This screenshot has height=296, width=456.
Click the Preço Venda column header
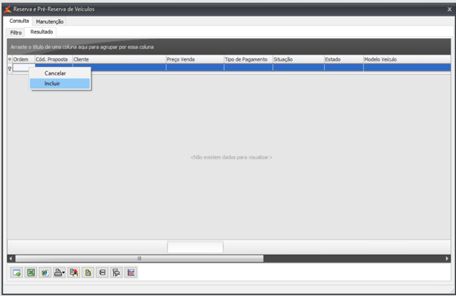195,59
